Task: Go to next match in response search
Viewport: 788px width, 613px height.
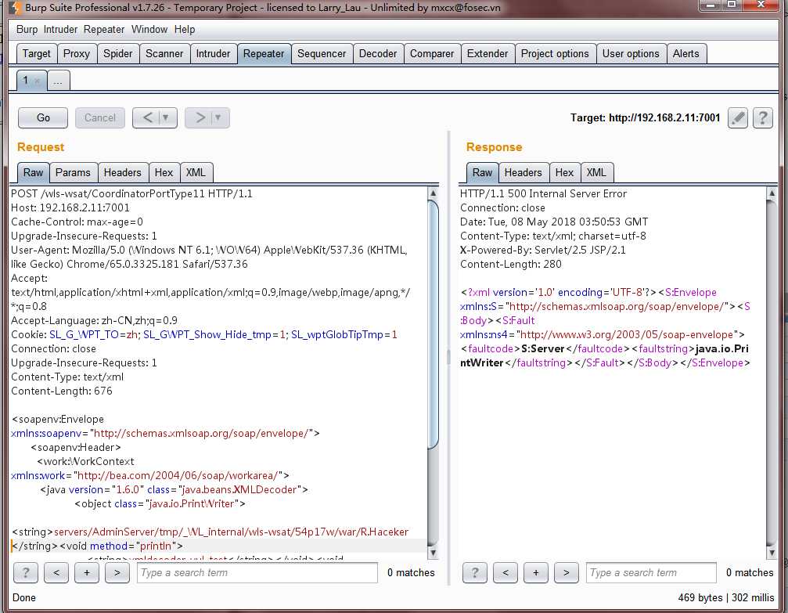Action: coord(567,573)
